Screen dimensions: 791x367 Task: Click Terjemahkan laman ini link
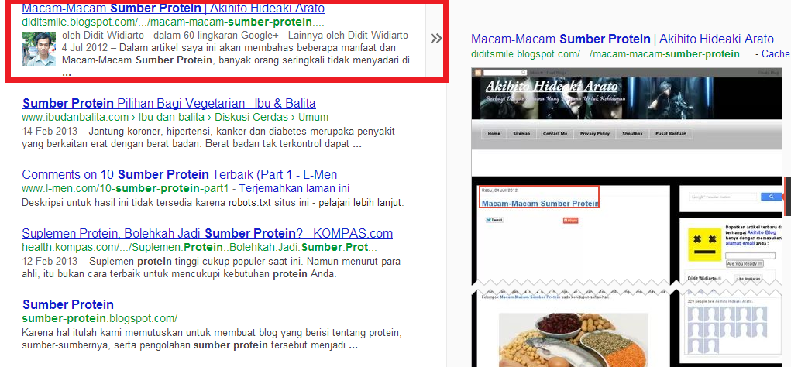tap(294, 189)
